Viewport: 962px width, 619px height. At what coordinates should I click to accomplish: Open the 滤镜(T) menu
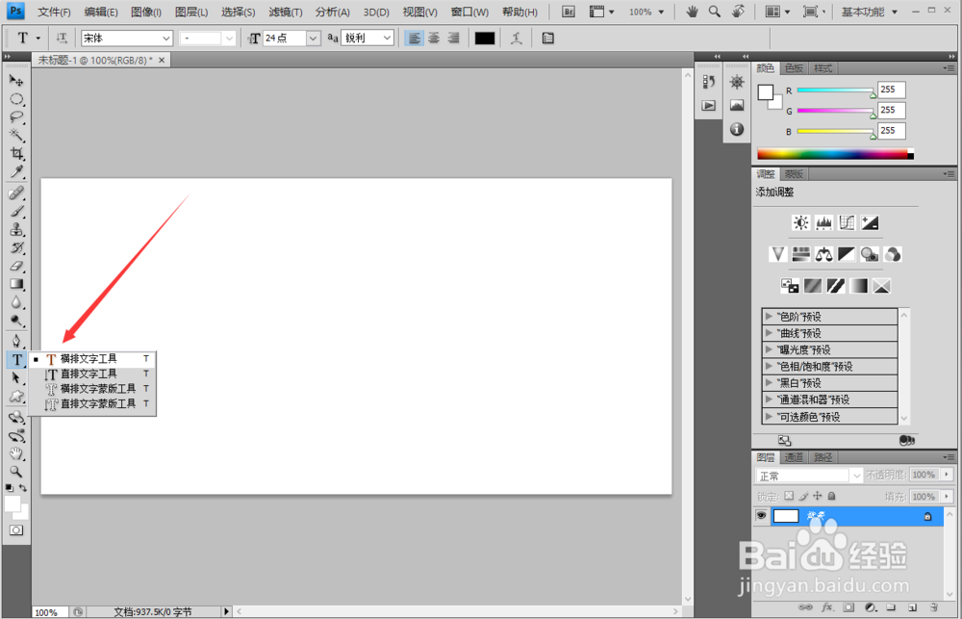coord(286,12)
